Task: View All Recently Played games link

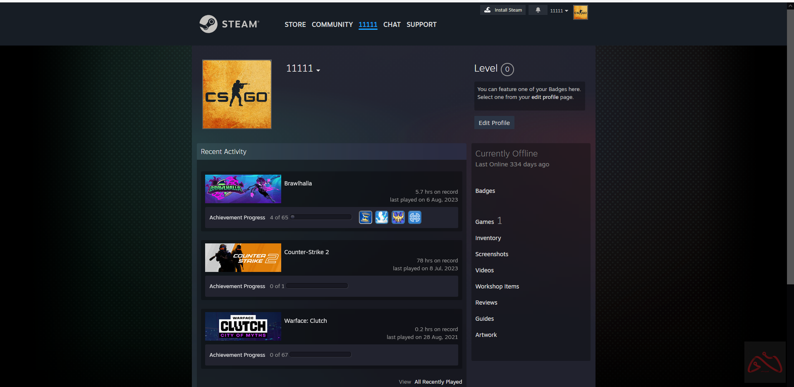Action: (x=438, y=382)
